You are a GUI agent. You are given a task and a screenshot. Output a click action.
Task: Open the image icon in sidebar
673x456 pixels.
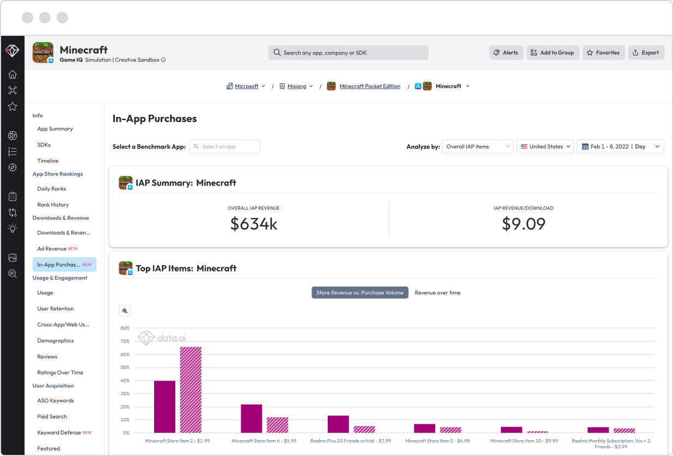tap(13, 257)
